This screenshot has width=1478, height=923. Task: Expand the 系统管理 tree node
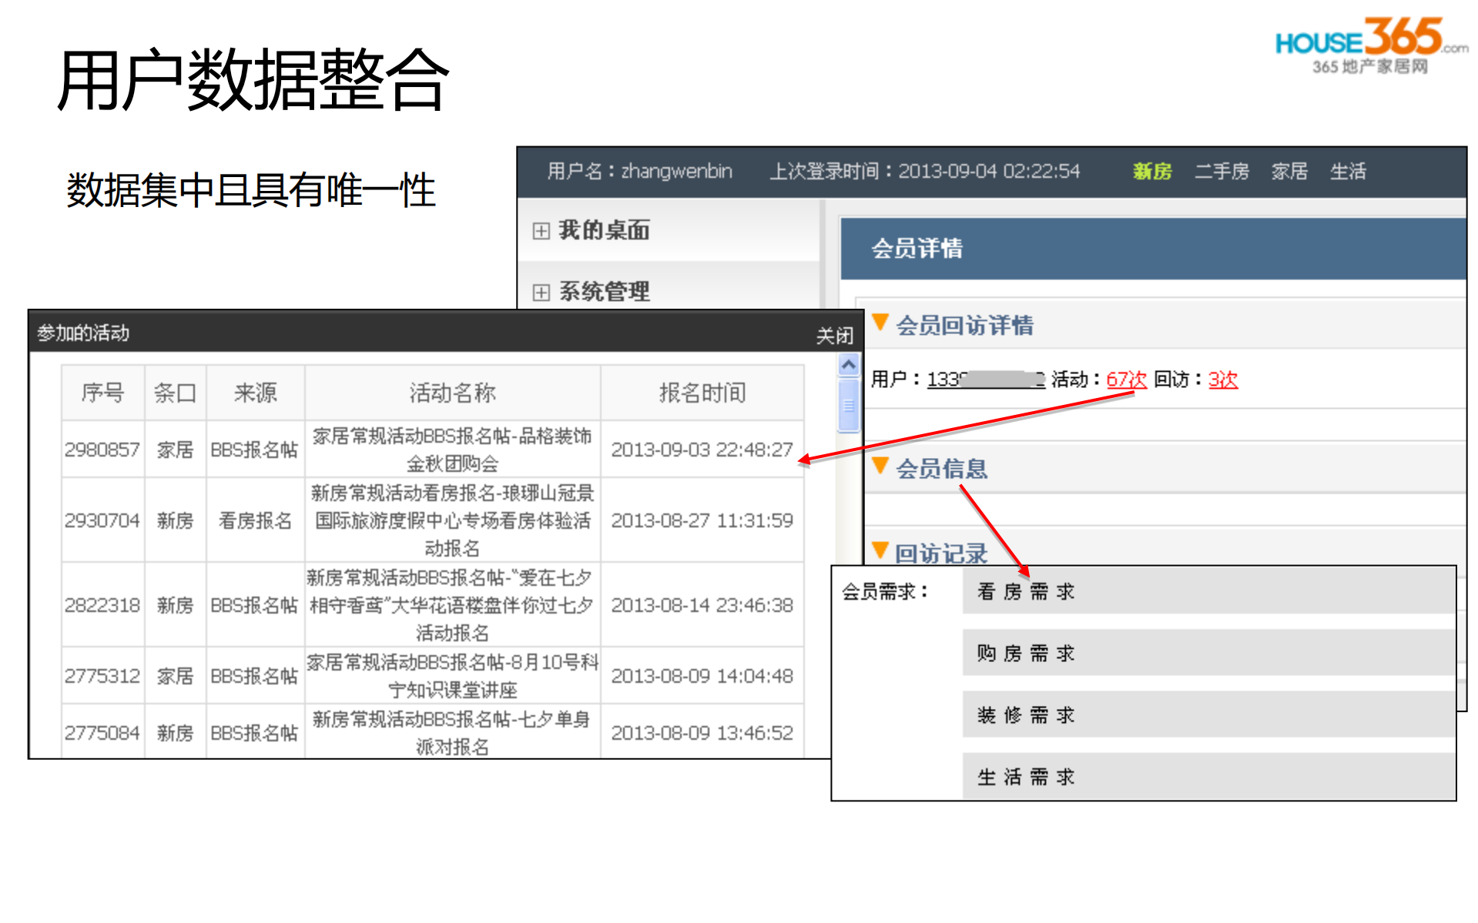(540, 293)
